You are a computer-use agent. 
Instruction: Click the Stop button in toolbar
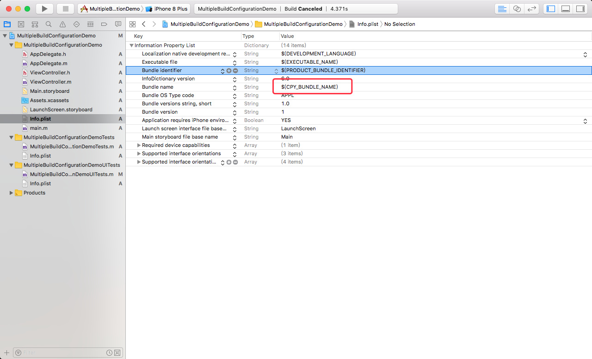pyautogui.click(x=65, y=9)
